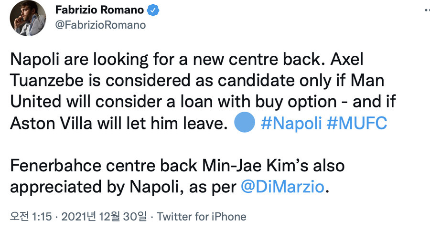The width and height of the screenshot is (430, 231).
Task: Click the blue circle emoji in tweet
Action: pyautogui.click(x=245, y=122)
